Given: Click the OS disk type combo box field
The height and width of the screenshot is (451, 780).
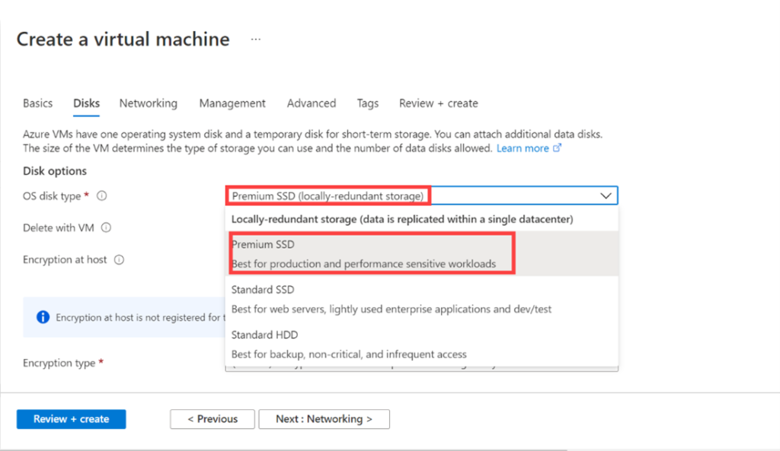Looking at the screenshot, I should coord(422,195).
